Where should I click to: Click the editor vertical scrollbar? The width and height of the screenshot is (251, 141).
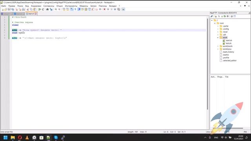pyautogui.click(x=207, y=64)
